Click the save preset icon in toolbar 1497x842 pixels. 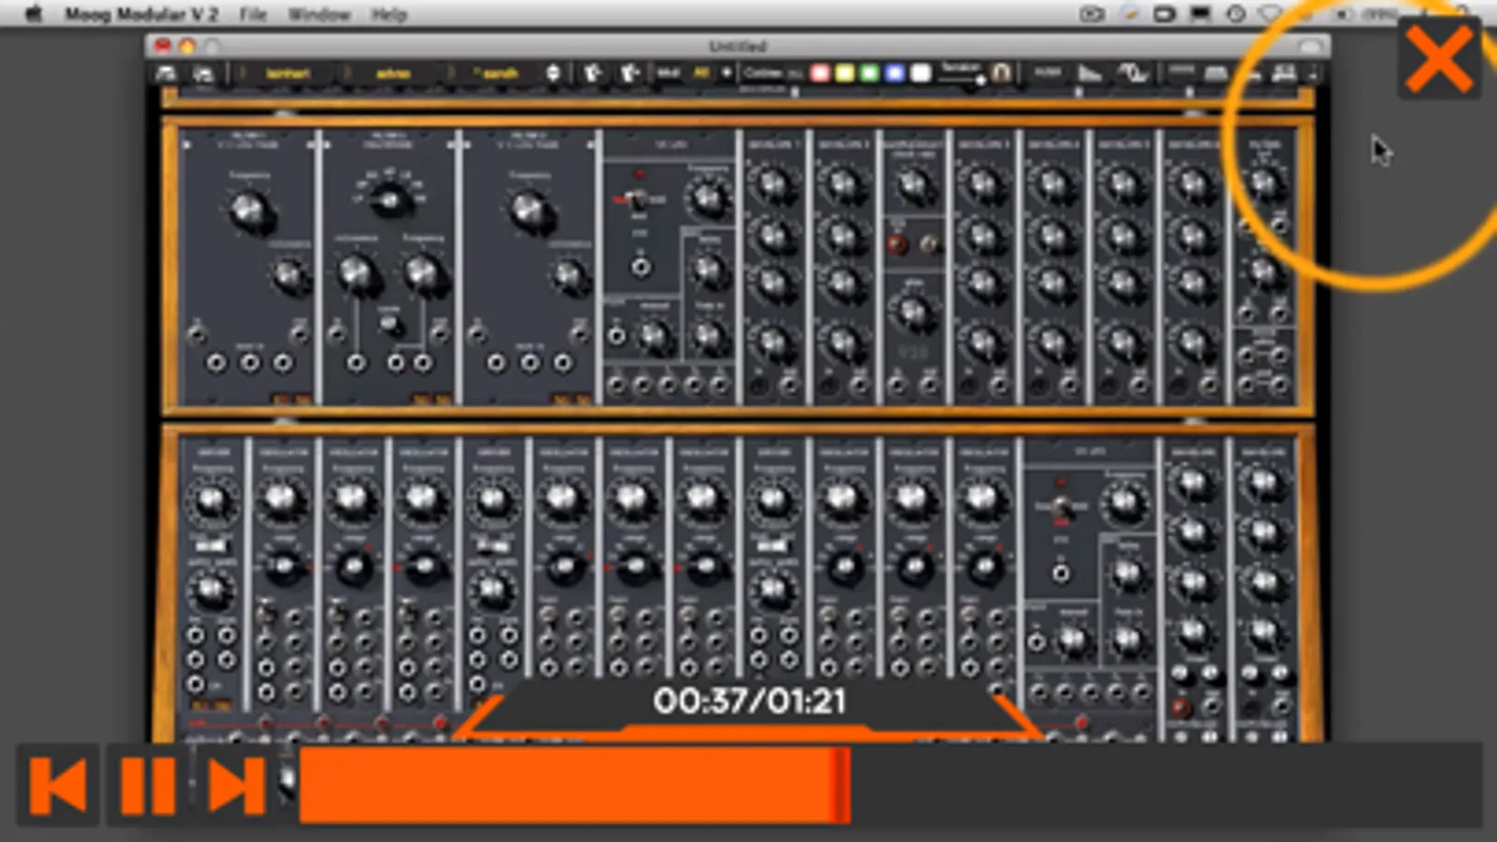coord(203,73)
